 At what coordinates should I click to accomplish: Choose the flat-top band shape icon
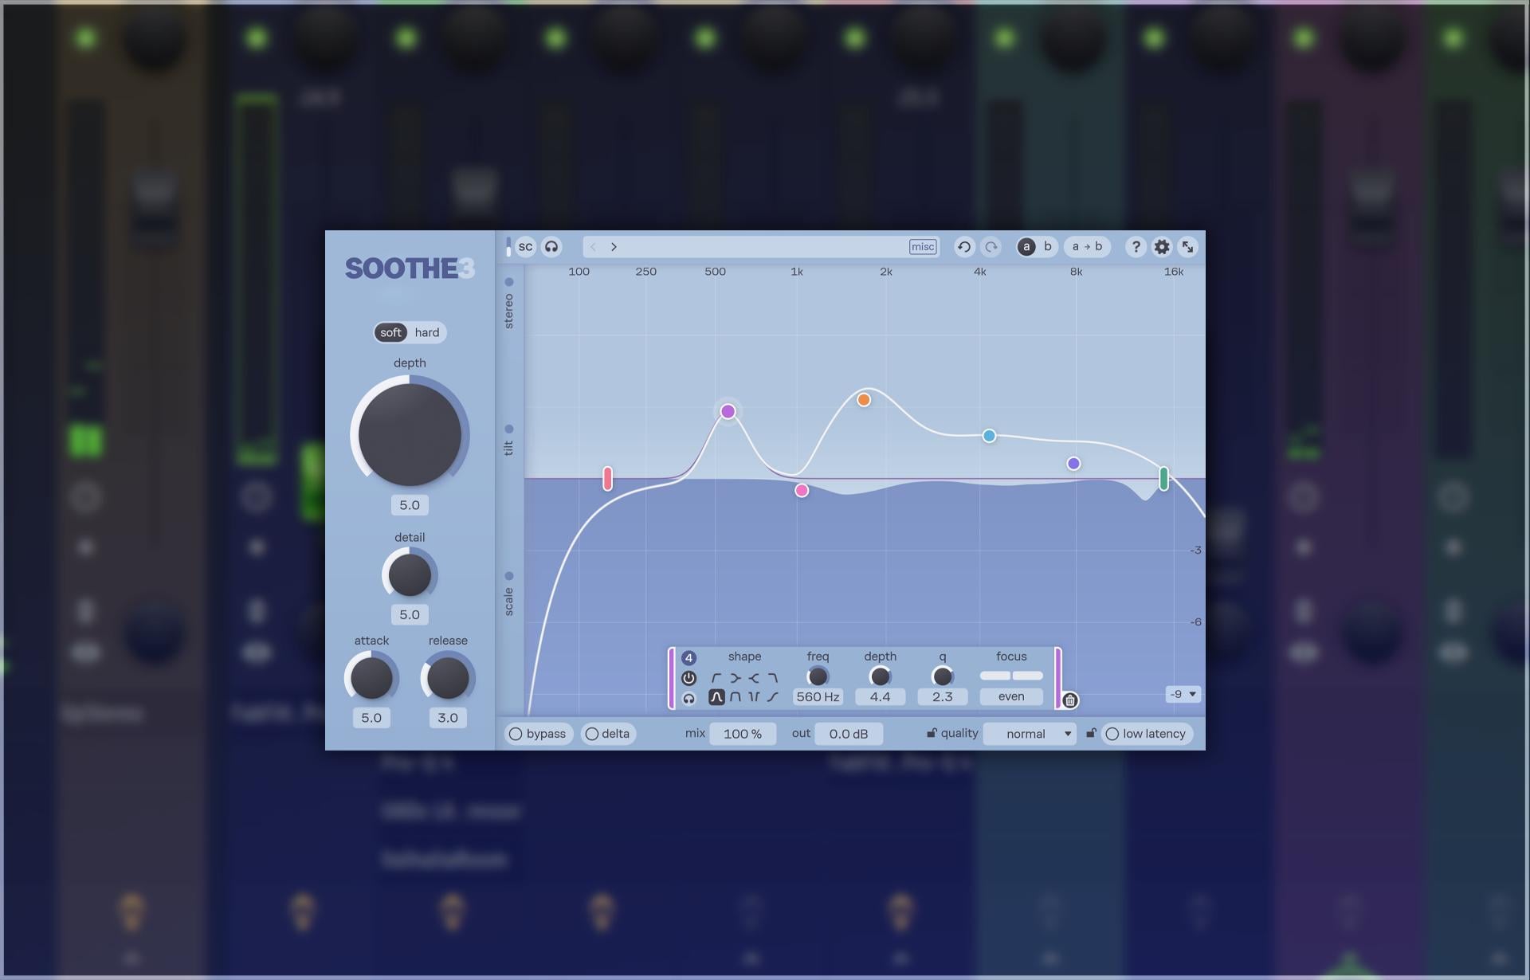point(735,697)
